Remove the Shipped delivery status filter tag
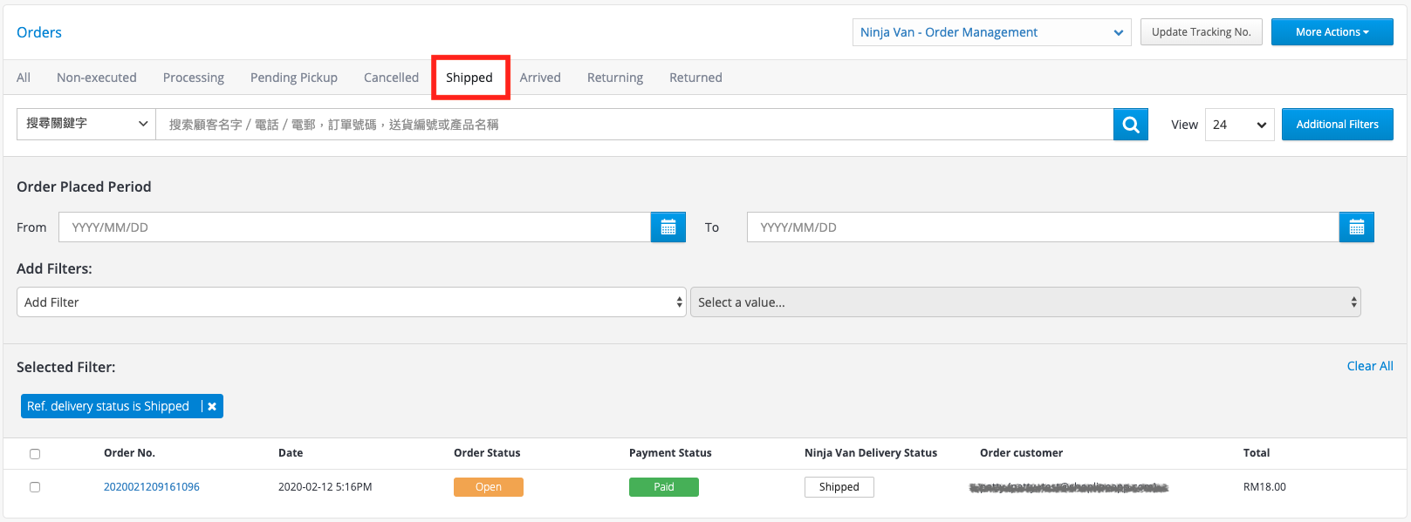Viewport: 1411px width, 522px height. click(212, 406)
